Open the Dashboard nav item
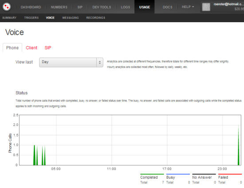Screen dimensions: 244x188 click(x=31, y=7)
